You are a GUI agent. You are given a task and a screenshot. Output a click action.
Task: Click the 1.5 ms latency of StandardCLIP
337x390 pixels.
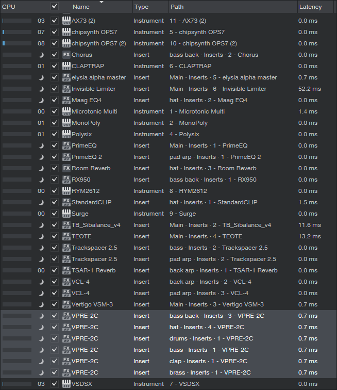[x=308, y=202]
